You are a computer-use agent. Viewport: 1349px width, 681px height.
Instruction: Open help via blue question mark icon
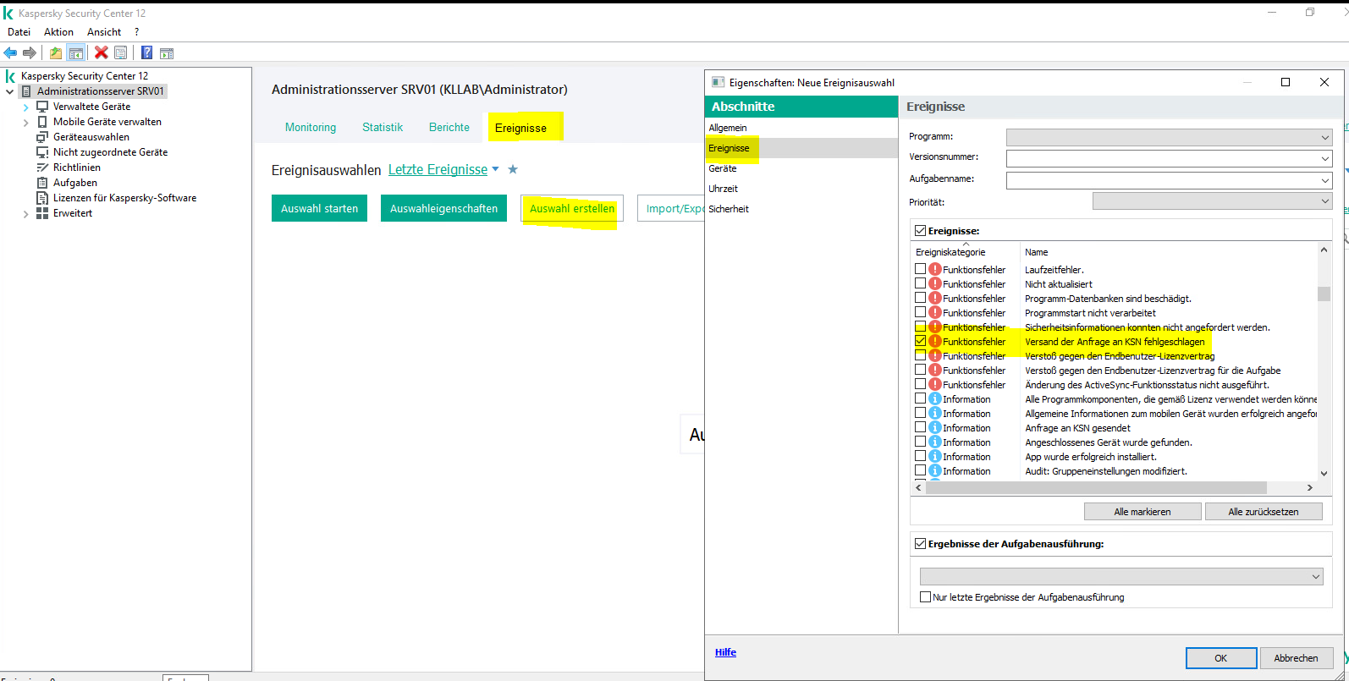tap(146, 52)
